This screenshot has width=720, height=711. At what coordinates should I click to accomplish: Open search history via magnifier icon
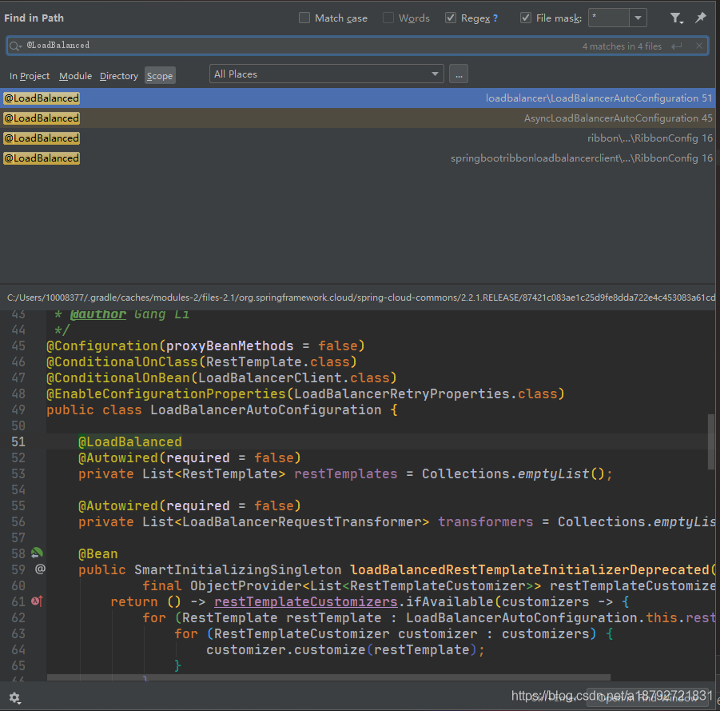pyautogui.click(x=15, y=46)
